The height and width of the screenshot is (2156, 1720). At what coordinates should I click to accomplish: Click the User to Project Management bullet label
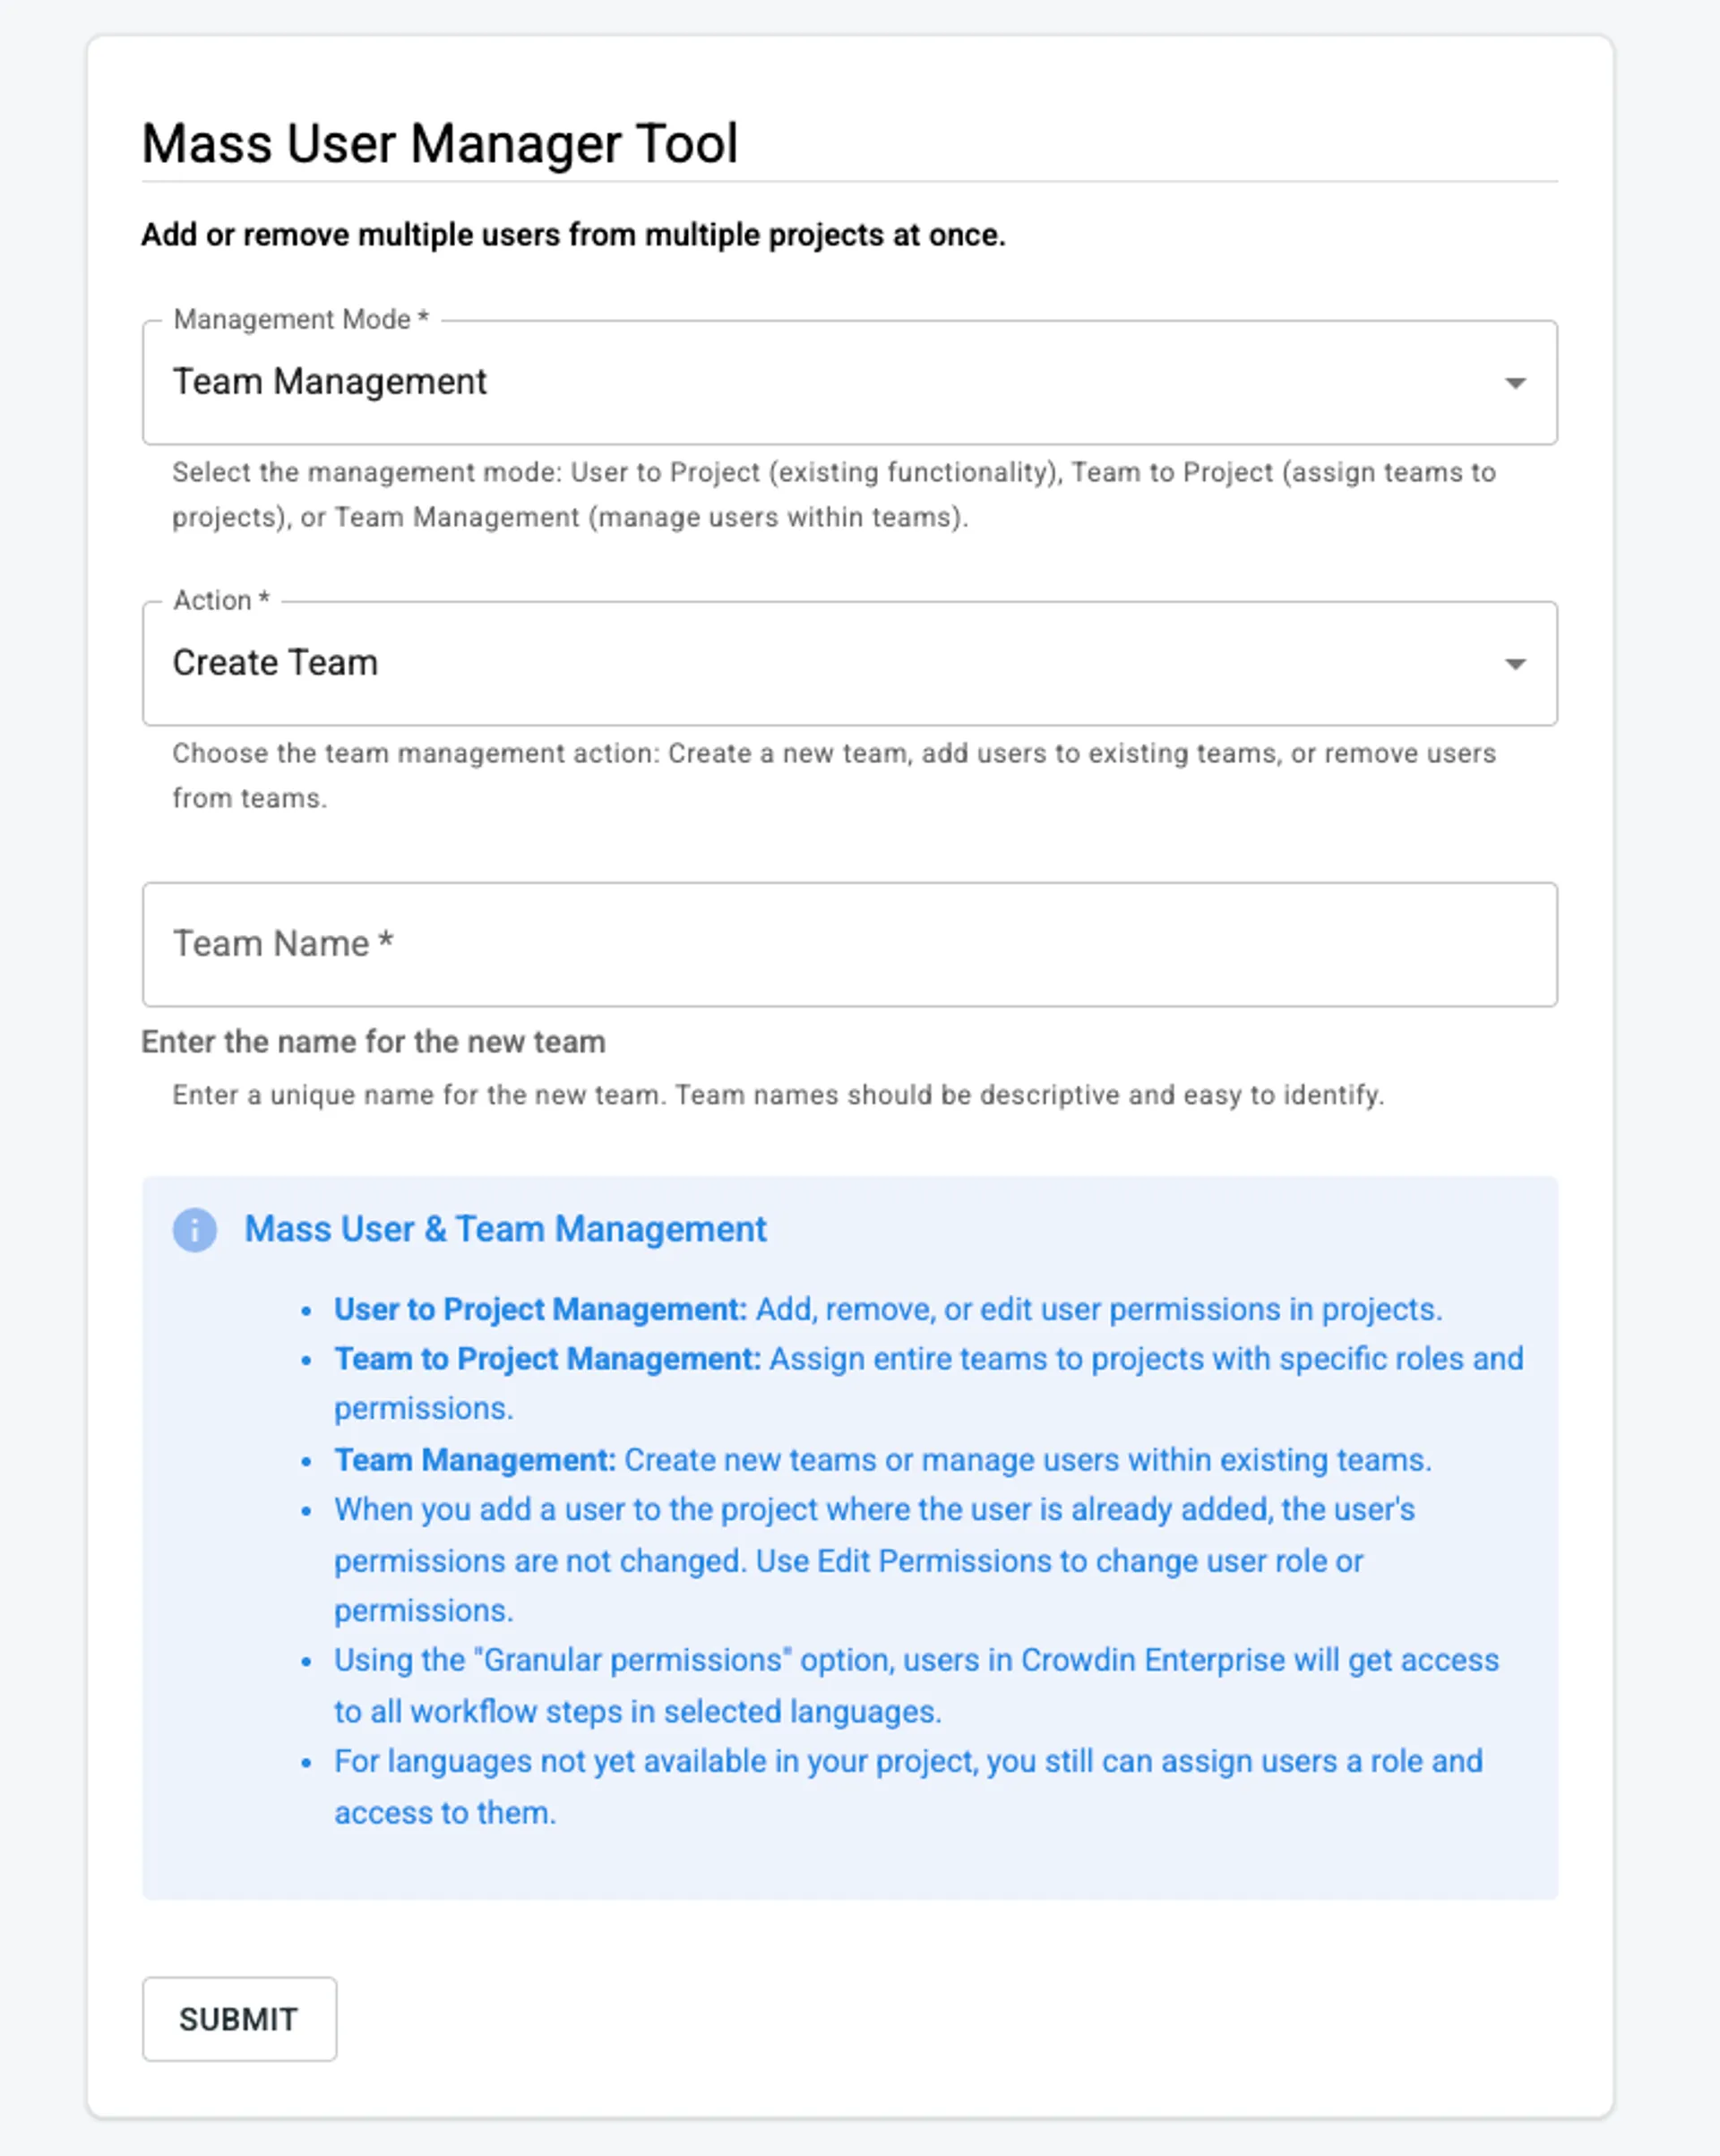click(x=540, y=1309)
